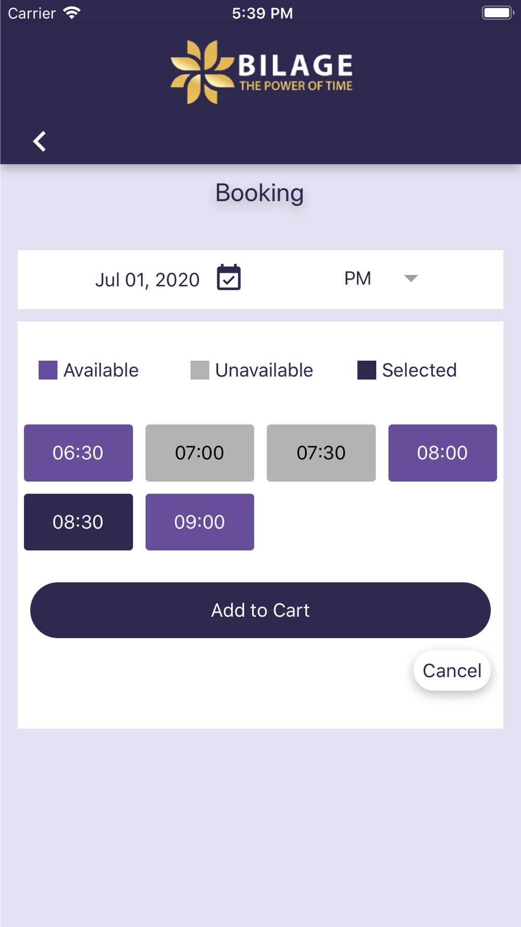521x927 pixels.
Task: Choose the 09:00 time slot
Action: [x=200, y=522]
